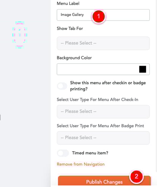Enable the 'Timed menu item?' toggle
Viewport: 157px width, 187px height.
pyautogui.click(x=63, y=153)
